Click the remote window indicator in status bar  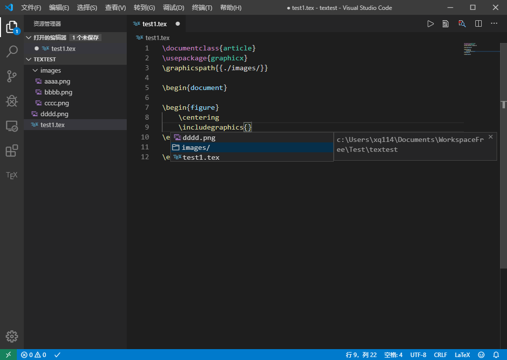(8, 355)
